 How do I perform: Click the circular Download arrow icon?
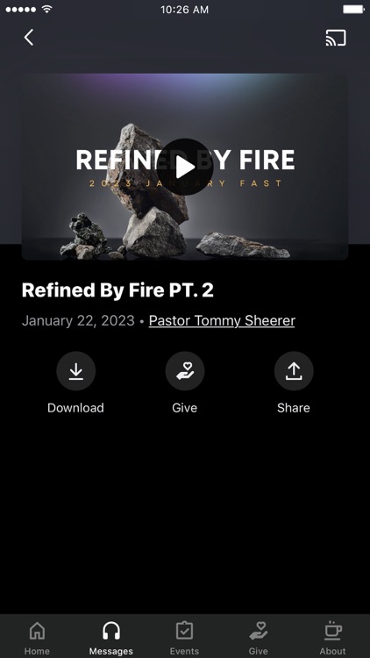(x=76, y=371)
